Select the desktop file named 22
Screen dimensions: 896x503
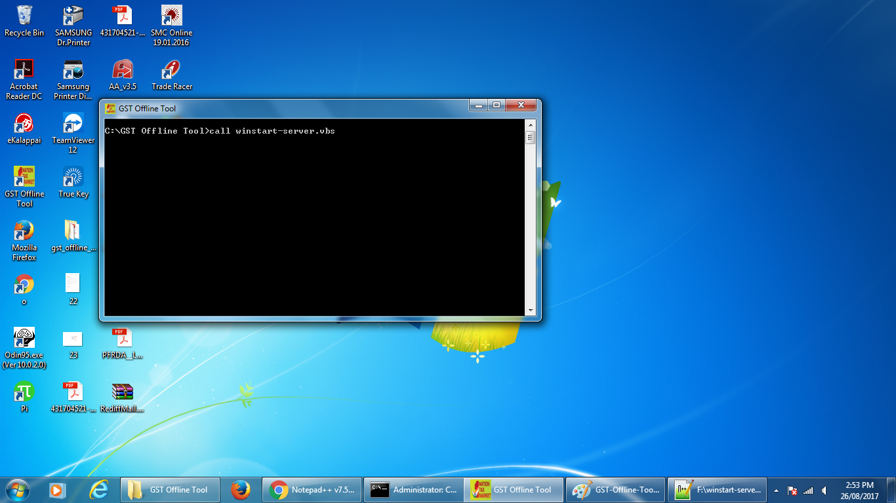click(73, 289)
